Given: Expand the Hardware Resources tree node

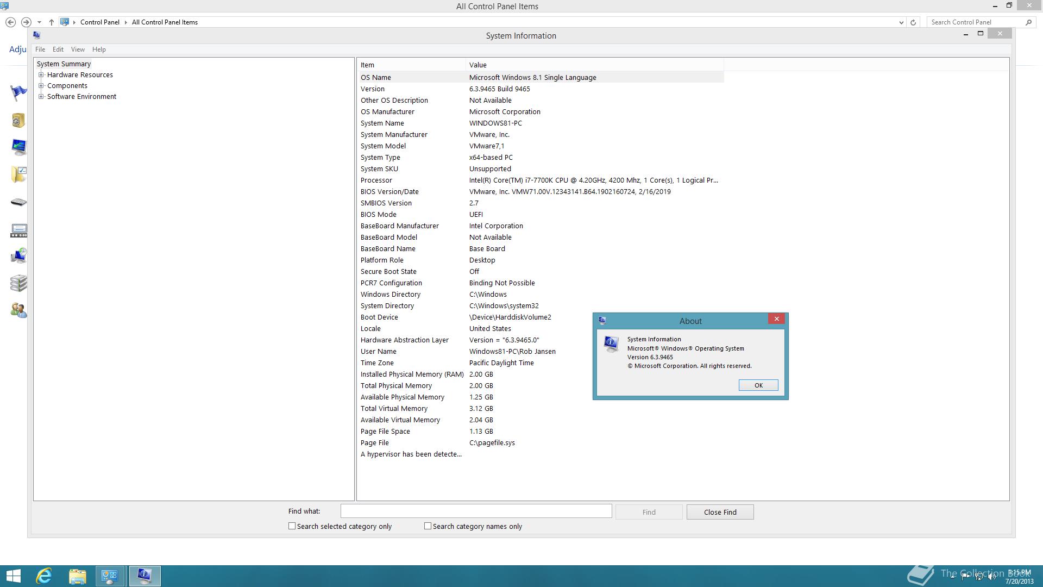Looking at the screenshot, I should point(41,75).
